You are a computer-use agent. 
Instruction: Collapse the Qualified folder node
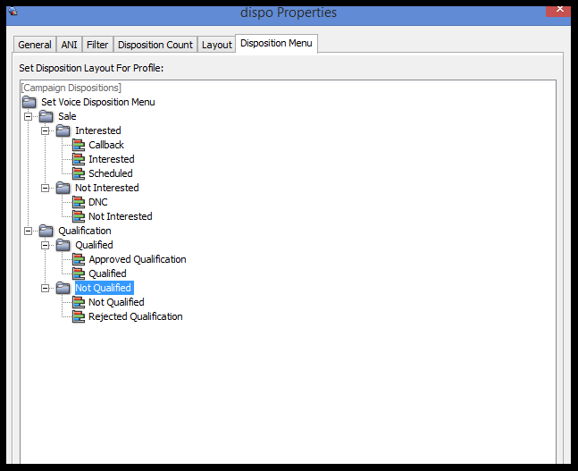[45, 245]
